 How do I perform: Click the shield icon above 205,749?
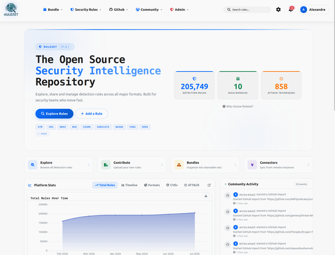point(194,79)
